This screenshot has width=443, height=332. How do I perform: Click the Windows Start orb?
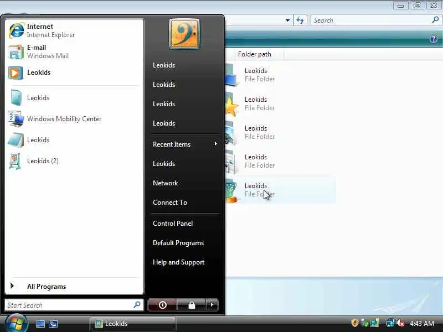(x=16, y=323)
